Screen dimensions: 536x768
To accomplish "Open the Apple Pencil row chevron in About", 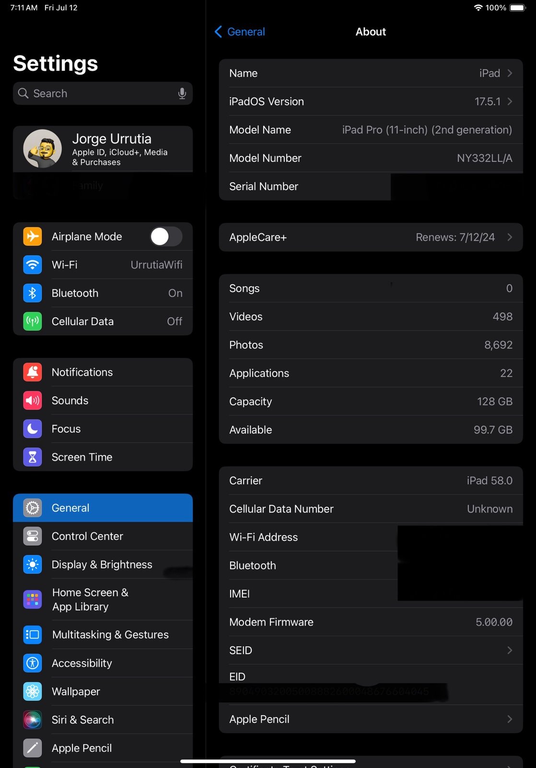I will pyautogui.click(x=509, y=719).
